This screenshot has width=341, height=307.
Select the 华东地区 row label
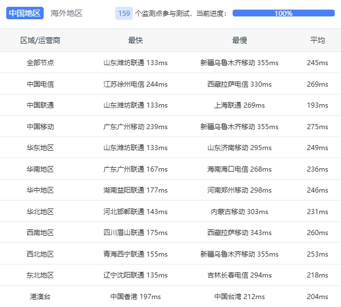coord(40,148)
